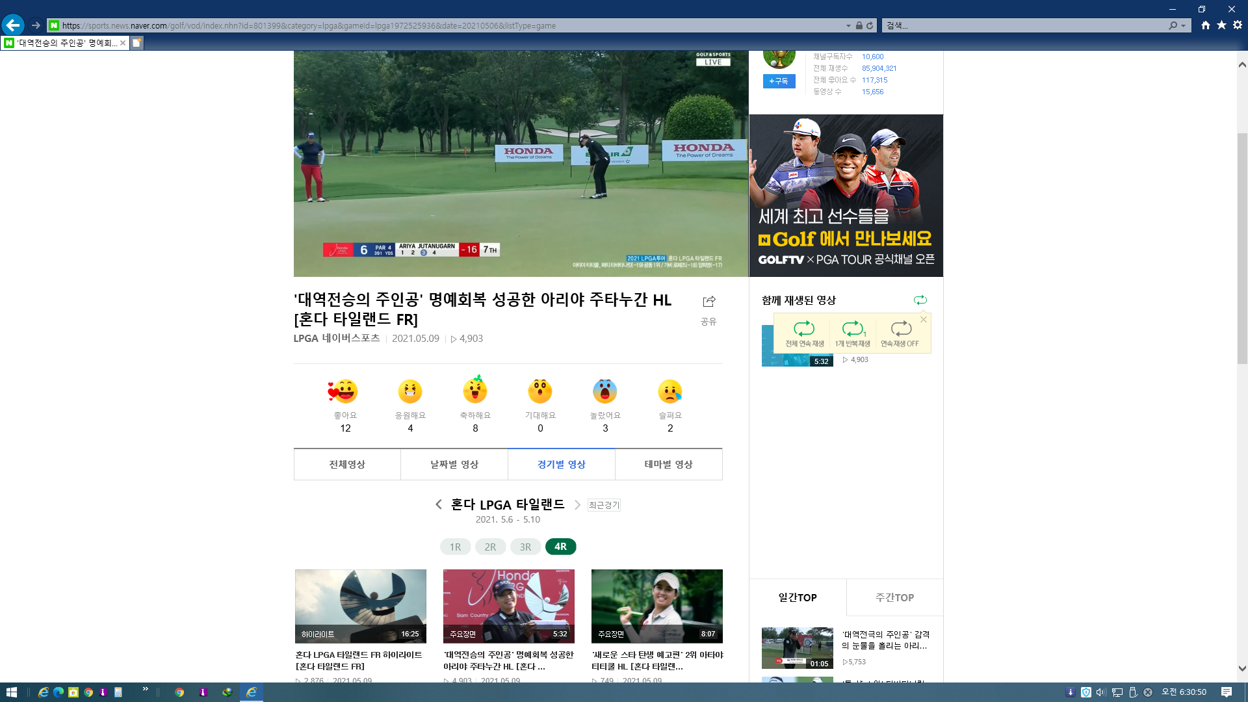Screen dimensions: 1248x702
Task: Switch to the active Internet Explorer taskbar window
Action: (x=252, y=692)
